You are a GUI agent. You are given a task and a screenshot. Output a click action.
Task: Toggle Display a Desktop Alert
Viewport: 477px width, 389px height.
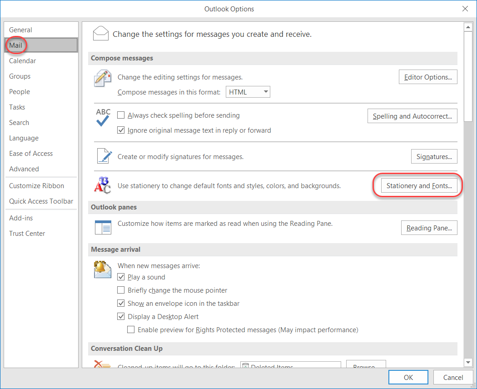coord(121,316)
